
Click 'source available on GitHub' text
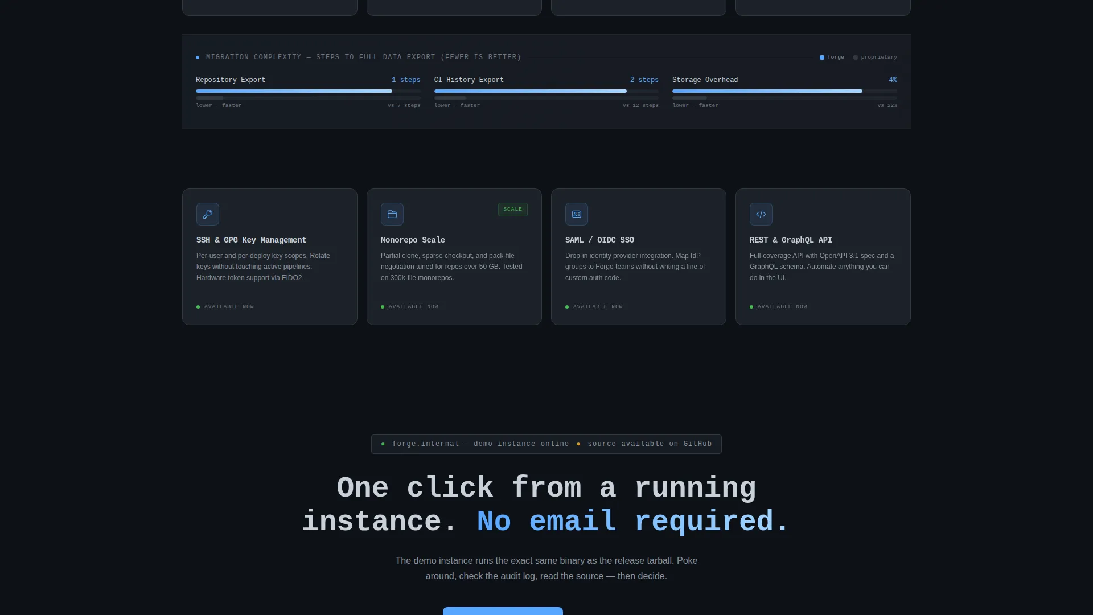click(x=650, y=444)
